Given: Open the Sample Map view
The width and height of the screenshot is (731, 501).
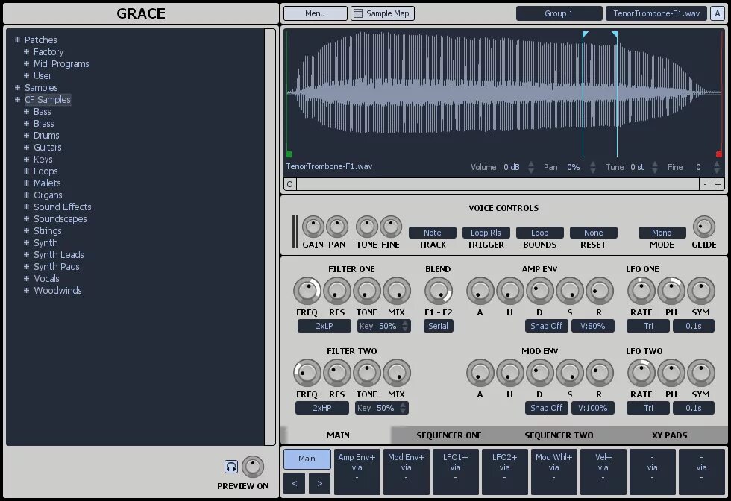Looking at the screenshot, I should coord(382,13).
